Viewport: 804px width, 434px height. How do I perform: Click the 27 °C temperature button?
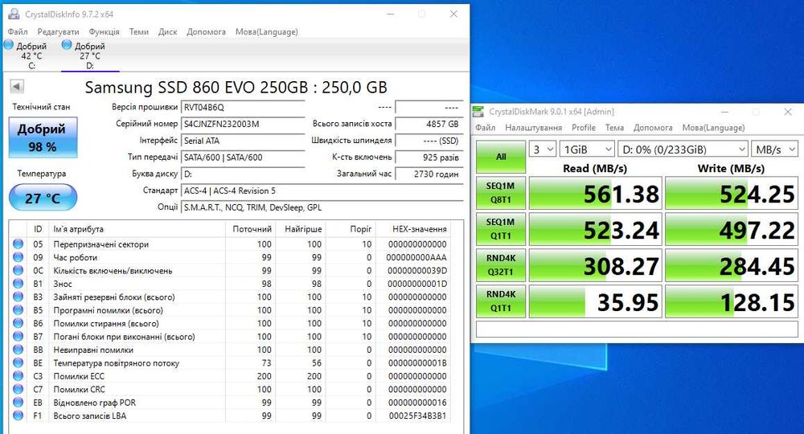[x=43, y=198]
